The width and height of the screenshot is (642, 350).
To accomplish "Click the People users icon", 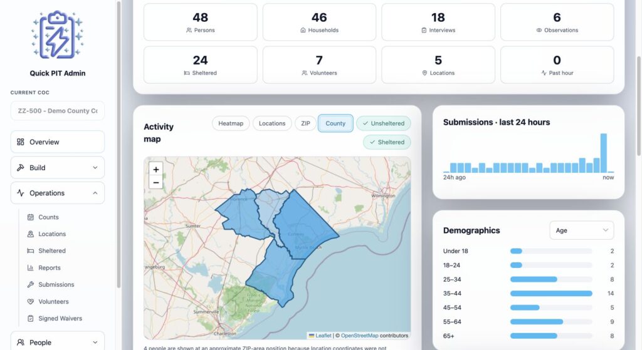I will coord(21,342).
